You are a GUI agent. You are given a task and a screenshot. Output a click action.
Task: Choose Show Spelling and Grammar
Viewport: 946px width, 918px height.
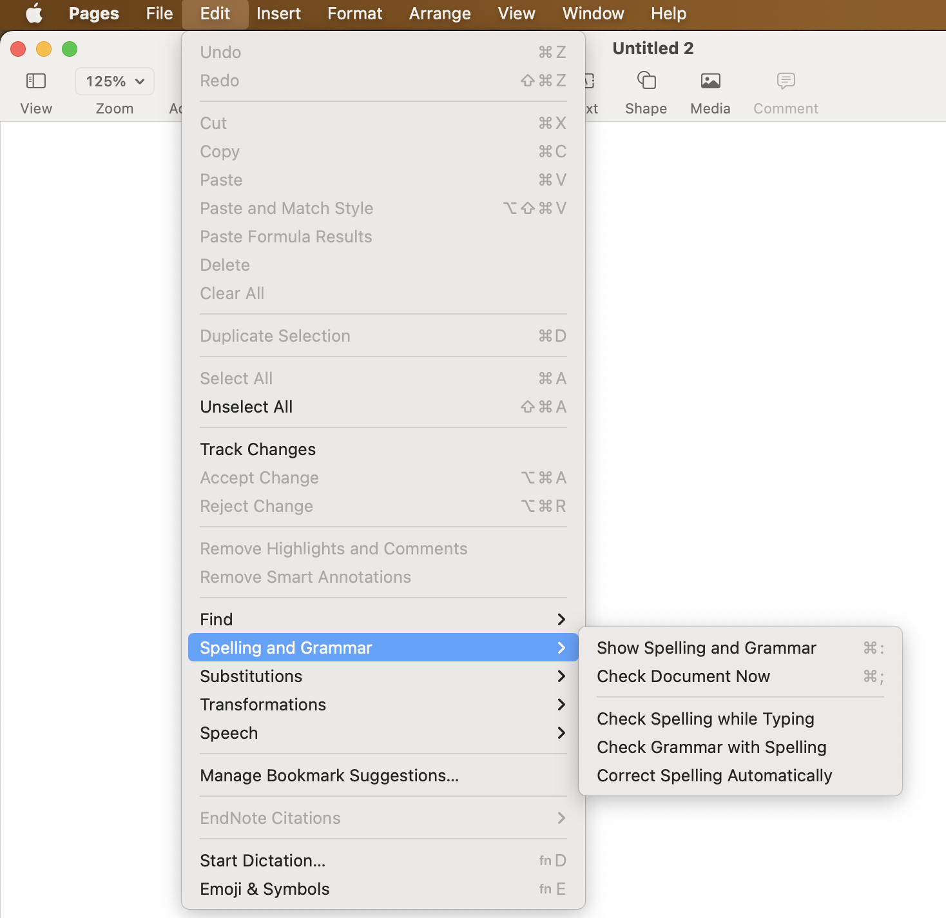(740, 648)
